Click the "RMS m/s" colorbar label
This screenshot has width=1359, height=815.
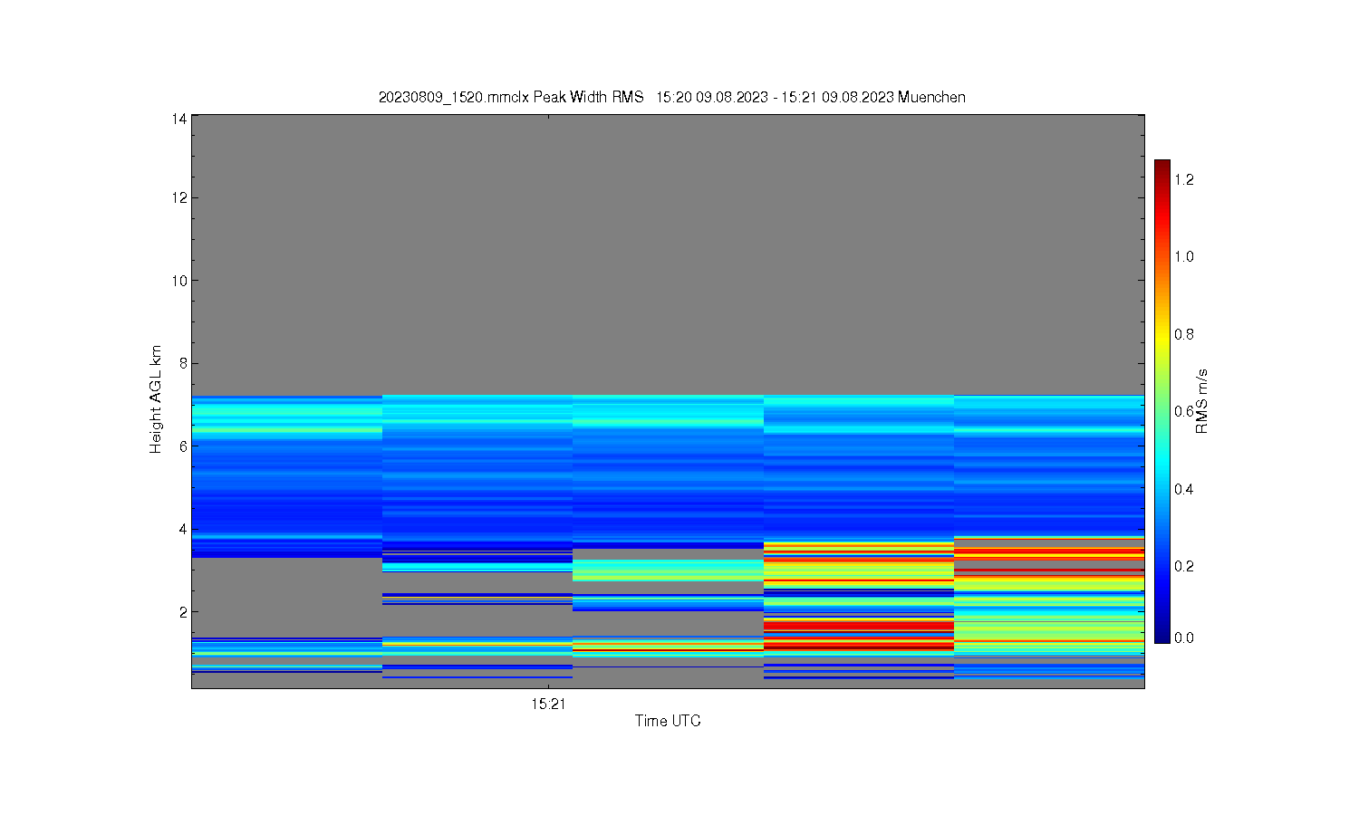(x=1202, y=401)
